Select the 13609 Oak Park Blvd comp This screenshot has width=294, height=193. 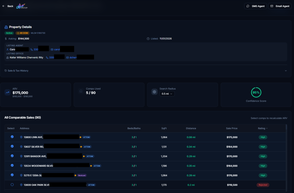pyautogui.click(x=12, y=185)
